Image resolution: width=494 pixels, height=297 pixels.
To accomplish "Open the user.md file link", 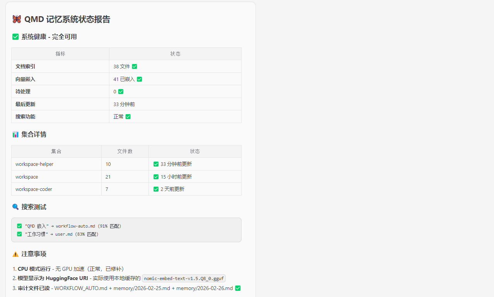I will click(x=64, y=234).
